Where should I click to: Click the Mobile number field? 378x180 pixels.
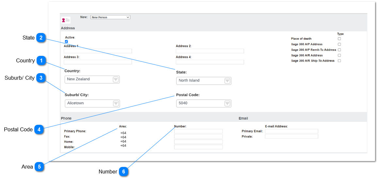198,147
